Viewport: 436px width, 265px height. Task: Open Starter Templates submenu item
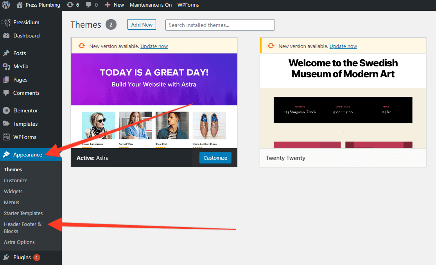[x=23, y=213]
